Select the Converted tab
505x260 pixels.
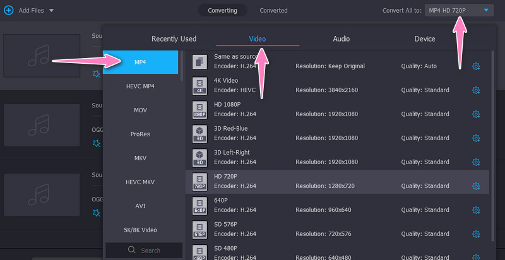point(273,11)
